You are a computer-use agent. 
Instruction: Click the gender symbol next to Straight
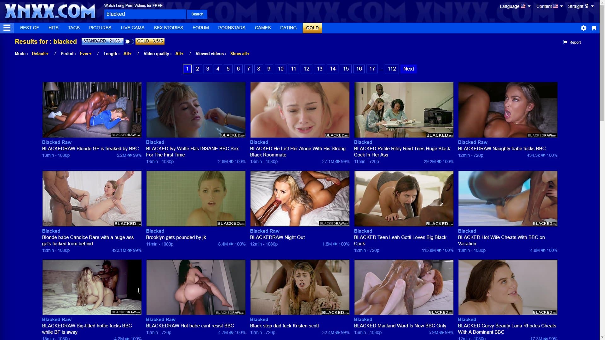(587, 6)
